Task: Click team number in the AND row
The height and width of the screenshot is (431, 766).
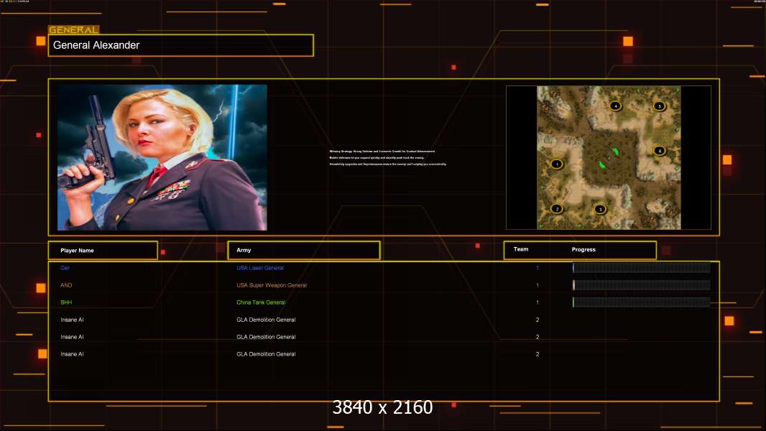Action: click(537, 285)
